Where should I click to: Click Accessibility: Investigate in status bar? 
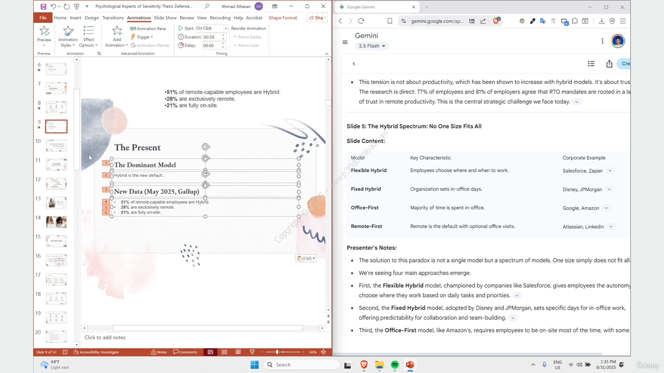pyautogui.click(x=96, y=352)
